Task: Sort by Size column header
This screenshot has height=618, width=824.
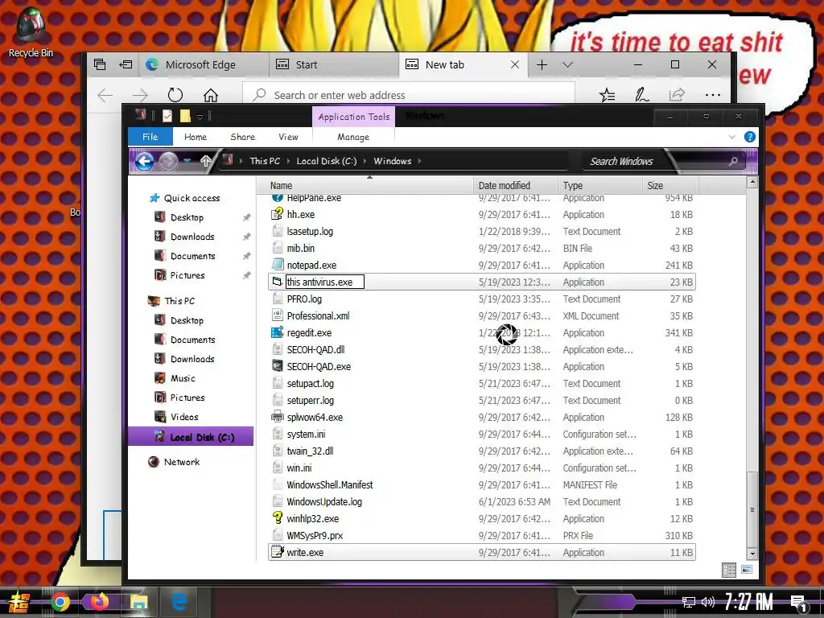Action: (x=670, y=186)
